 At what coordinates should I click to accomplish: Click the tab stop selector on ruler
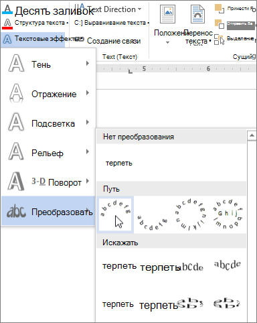(x=131, y=72)
